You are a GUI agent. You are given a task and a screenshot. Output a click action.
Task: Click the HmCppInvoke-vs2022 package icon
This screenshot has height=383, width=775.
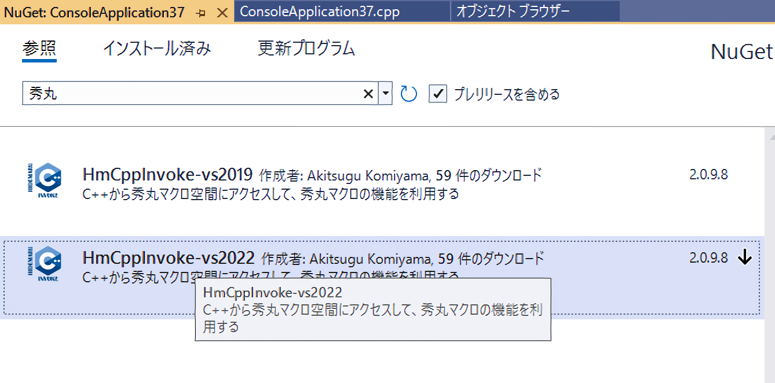click(x=46, y=264)
